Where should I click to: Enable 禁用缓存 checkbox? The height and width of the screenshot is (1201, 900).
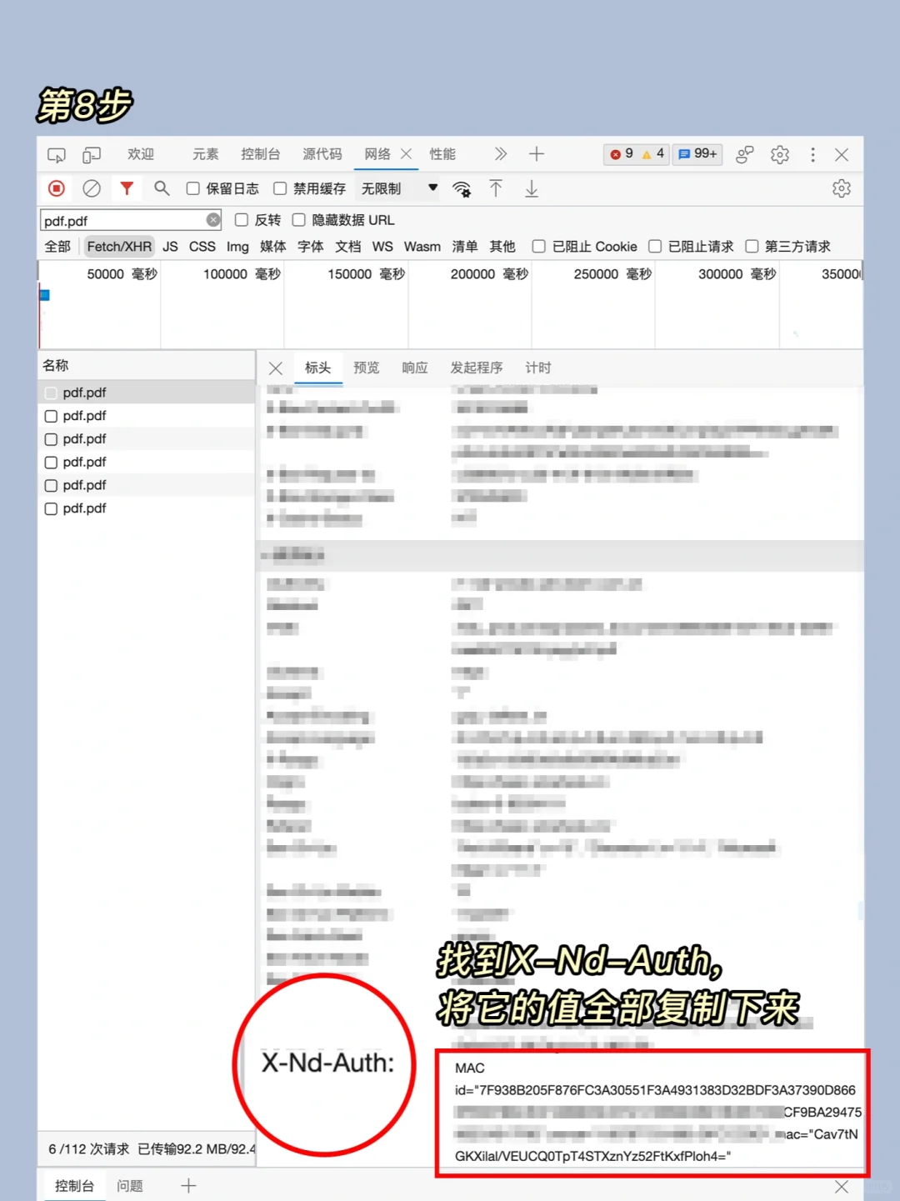click(280, 189)
